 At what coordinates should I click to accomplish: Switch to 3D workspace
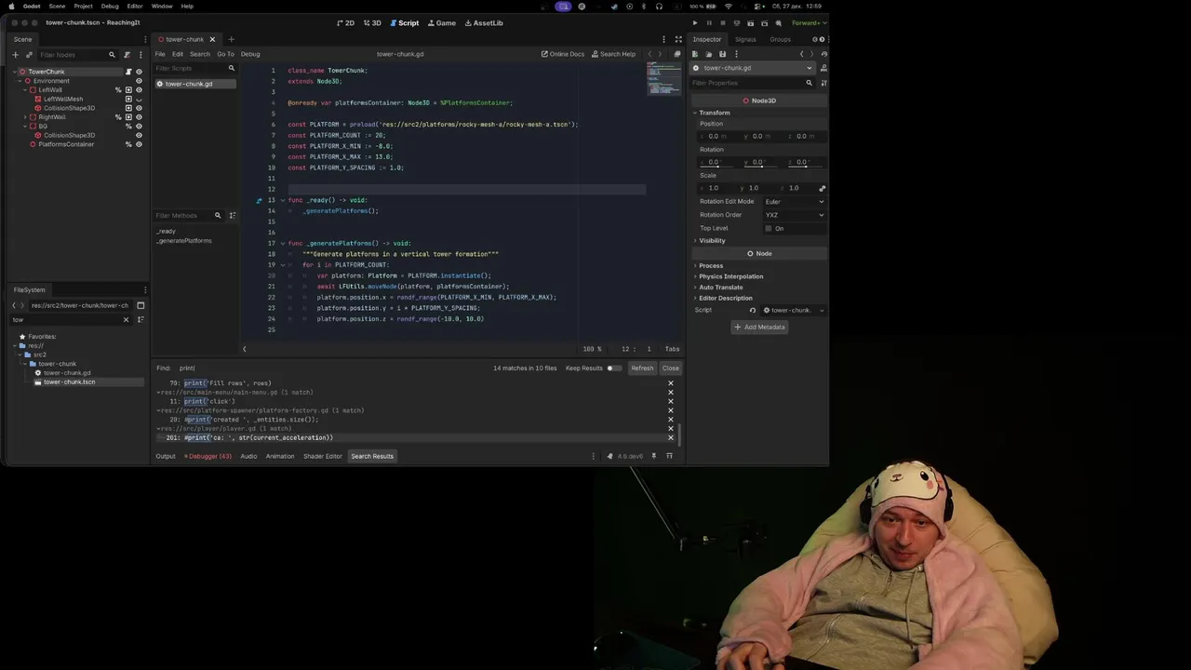[372, 22]
